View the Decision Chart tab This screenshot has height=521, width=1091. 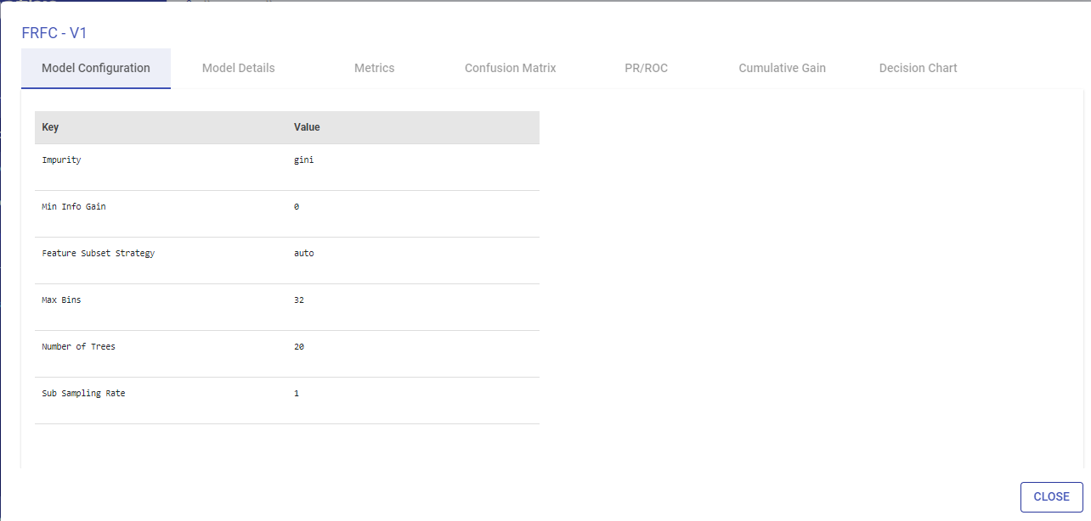point(918,68)
